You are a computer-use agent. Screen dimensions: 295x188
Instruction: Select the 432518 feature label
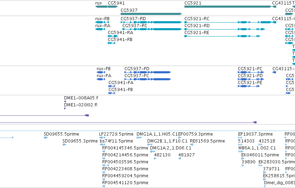click(267, 141)
